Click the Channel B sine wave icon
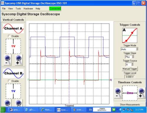Screen dimensions: 147x113 coord(13,73)
